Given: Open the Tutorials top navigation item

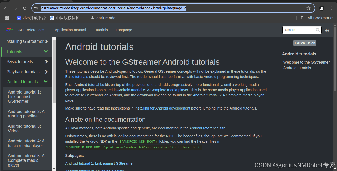Looking at the screenshot, I should (101, 30).
